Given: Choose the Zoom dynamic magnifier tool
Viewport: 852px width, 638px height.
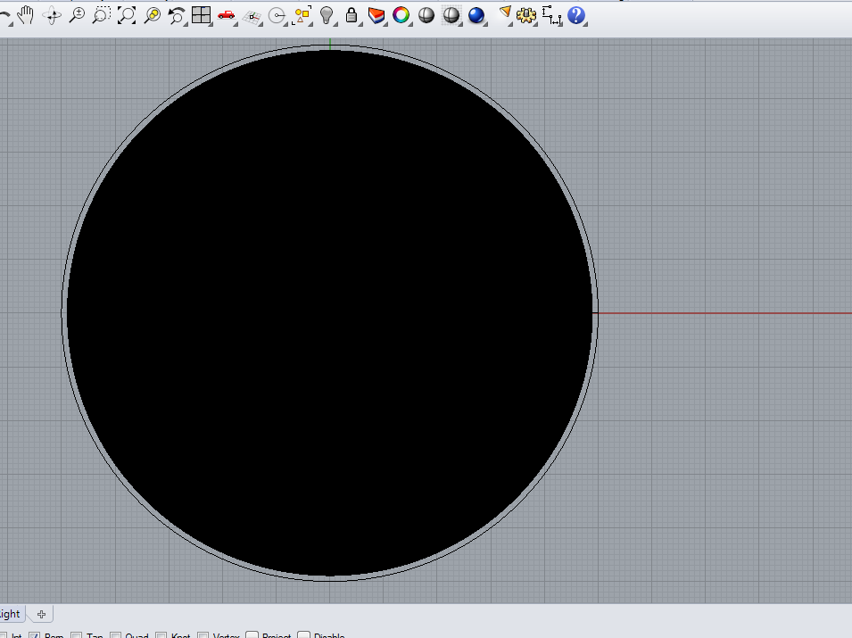Looking at the screenshot, I should (77, 15).
